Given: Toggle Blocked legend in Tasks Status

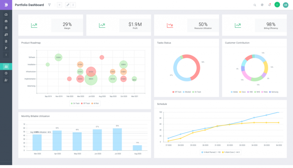Looking at the screenshot, I should point(187,92).
